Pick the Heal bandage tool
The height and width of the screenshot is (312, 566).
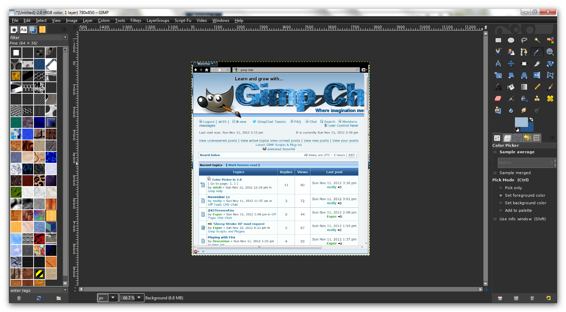click(550, 99)
